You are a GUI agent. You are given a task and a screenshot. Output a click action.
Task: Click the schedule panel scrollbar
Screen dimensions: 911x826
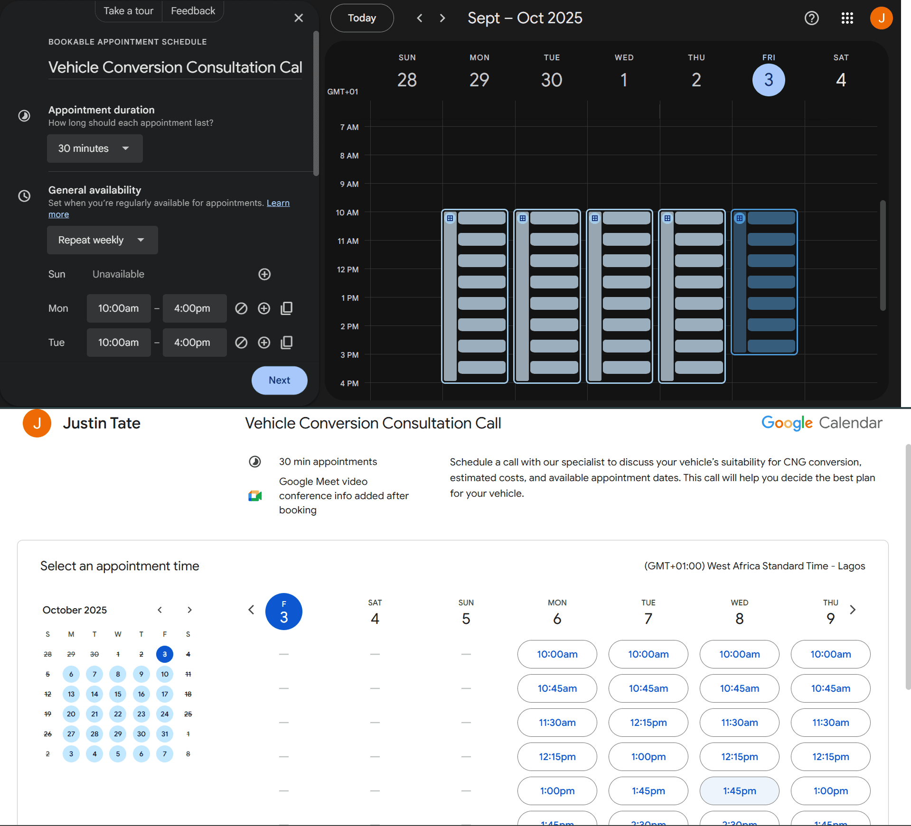tap(316, 103)
